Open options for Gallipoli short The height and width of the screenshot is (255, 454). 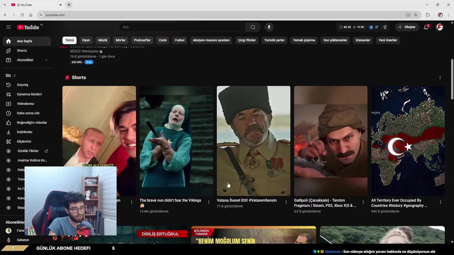(x=363, y=202)
